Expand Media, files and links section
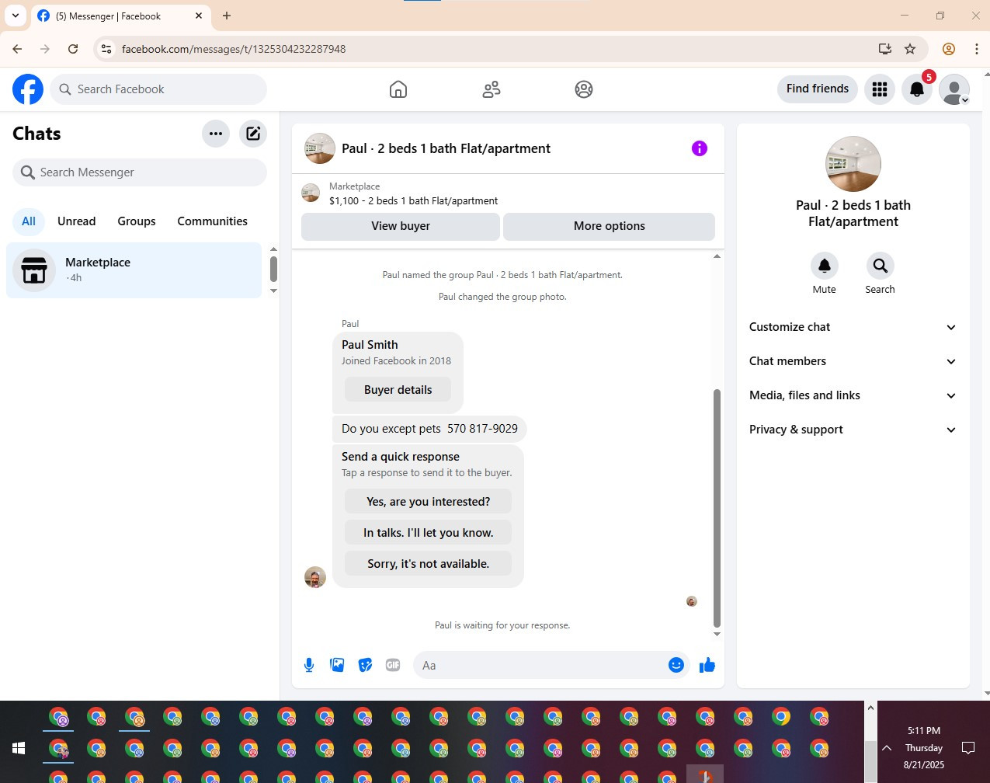 tap(853, 395)
